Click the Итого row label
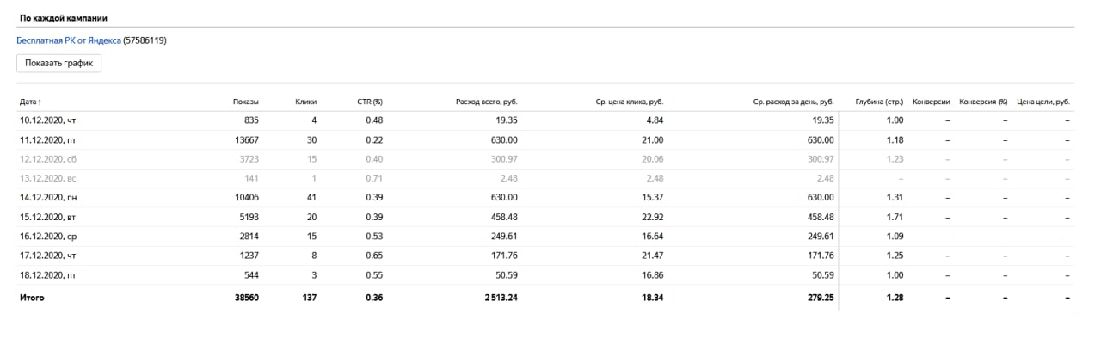This screenshot has height=339, width=1101. pos(32,298)
